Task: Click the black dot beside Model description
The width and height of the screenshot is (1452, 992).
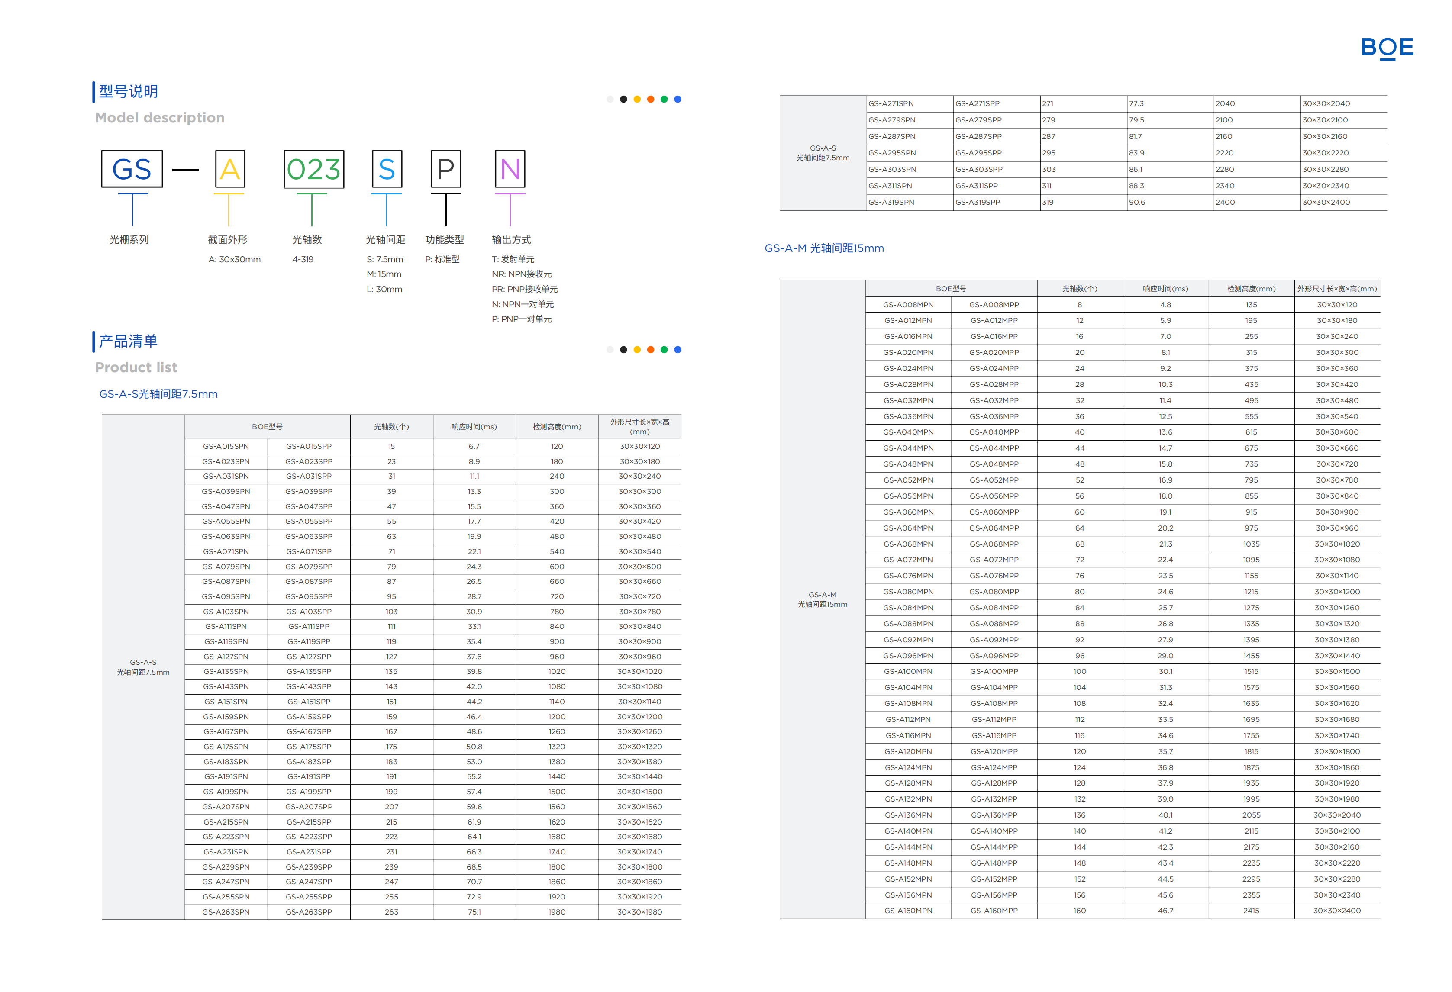Action: coord(623,99)
